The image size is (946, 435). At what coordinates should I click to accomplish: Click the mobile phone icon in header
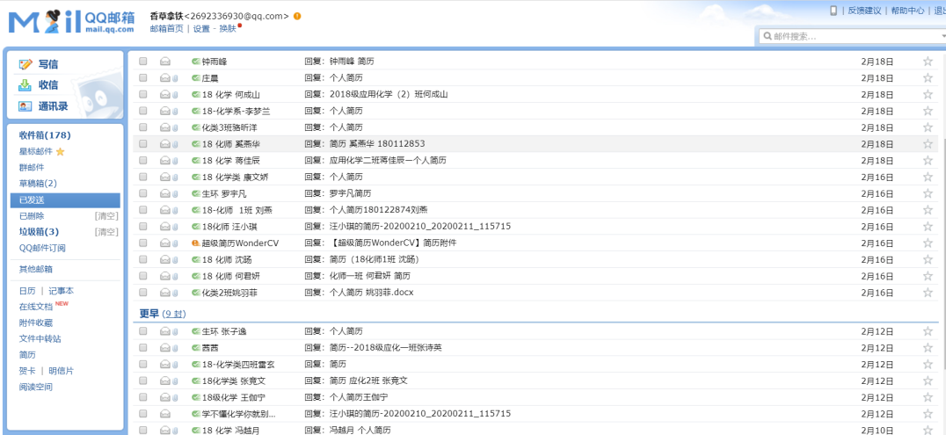833,11
